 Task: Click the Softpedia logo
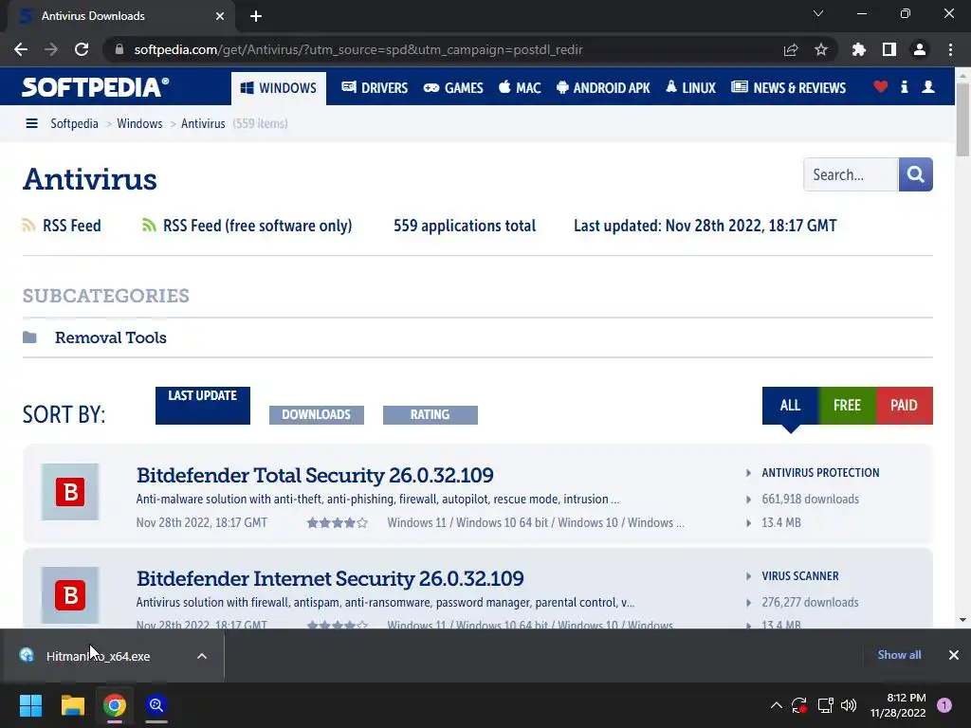click(96, 87)
